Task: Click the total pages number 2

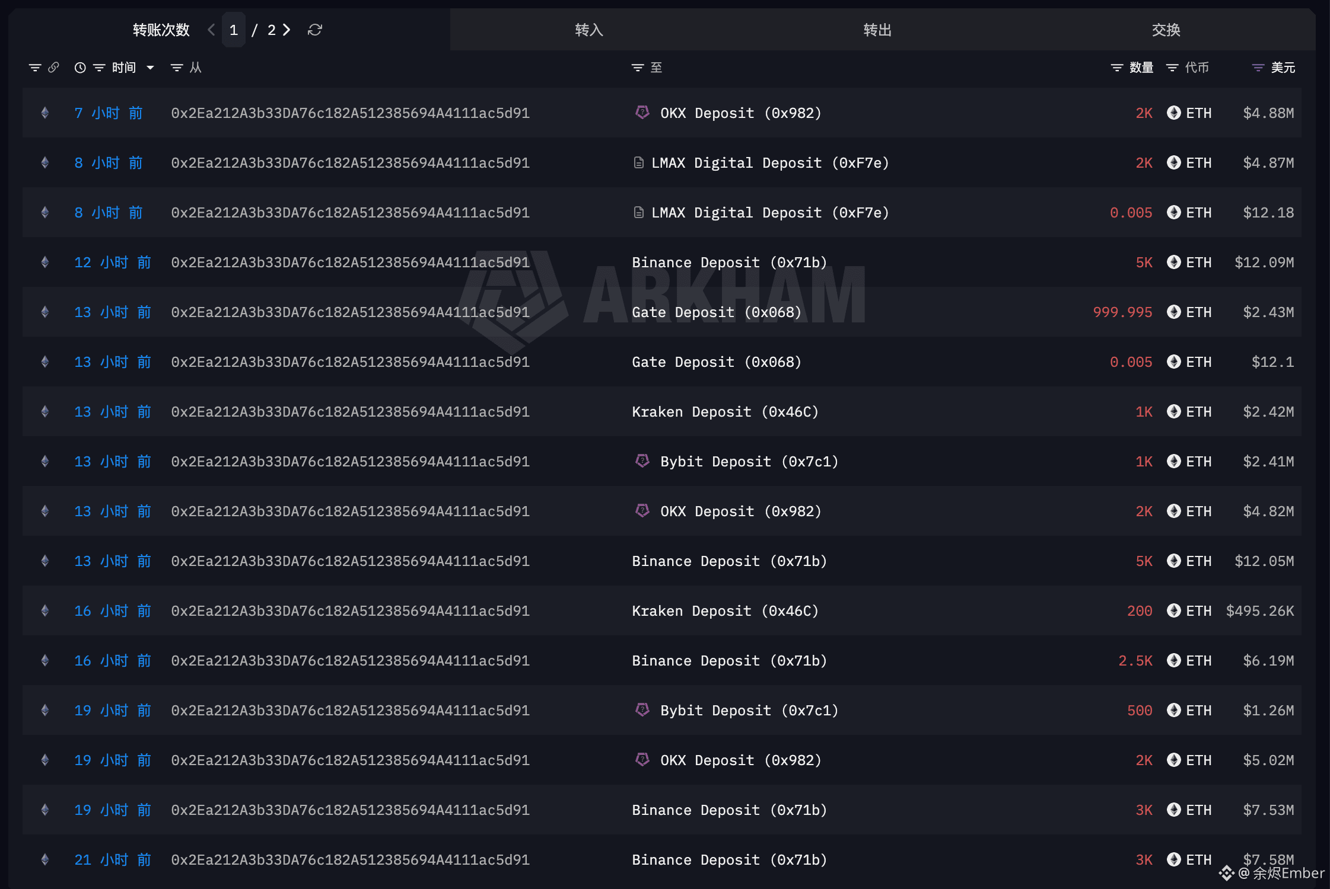Action: coord(272,30)
